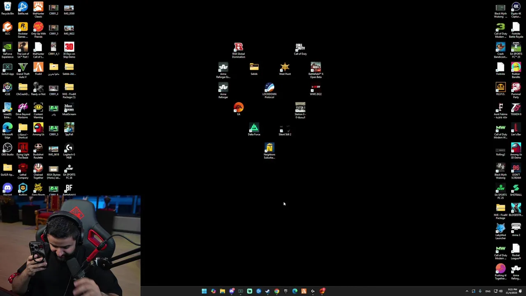Select the C9991_3 video file

(53, 29)
